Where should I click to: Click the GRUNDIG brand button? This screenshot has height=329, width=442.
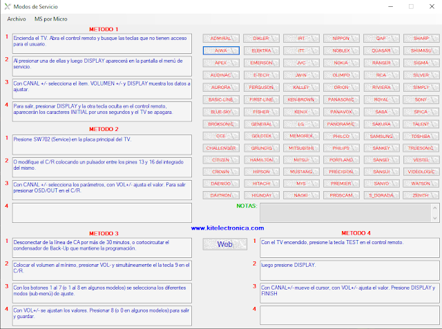click(x=261, y=148)
